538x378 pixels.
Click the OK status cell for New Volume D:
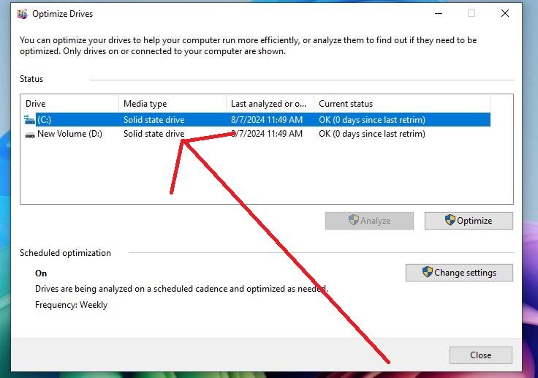[372, 134]
